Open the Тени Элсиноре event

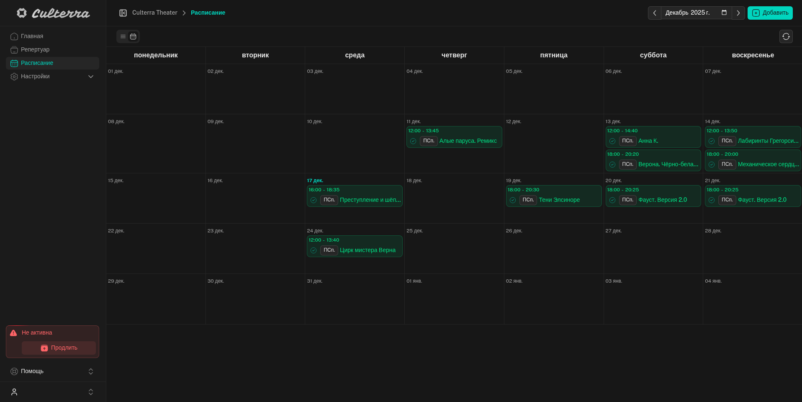(559, 200)
